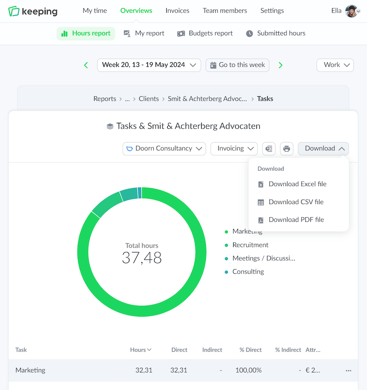367x390 pixels.
Task: Open the Overviews tab
Action: pyautogui.click(x=136, y=11)
